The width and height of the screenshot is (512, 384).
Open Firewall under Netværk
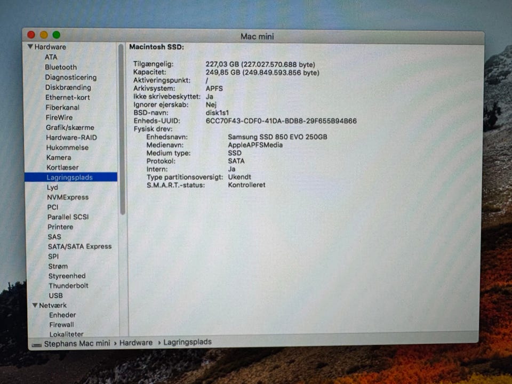pos(61,325)
